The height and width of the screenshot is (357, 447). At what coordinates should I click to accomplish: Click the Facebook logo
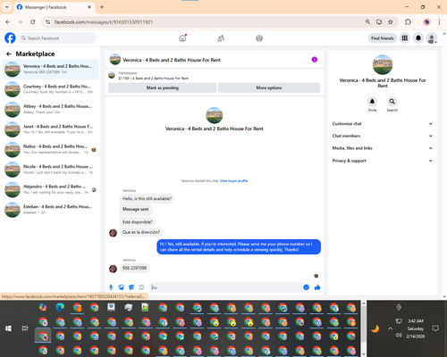coord(10,38)
